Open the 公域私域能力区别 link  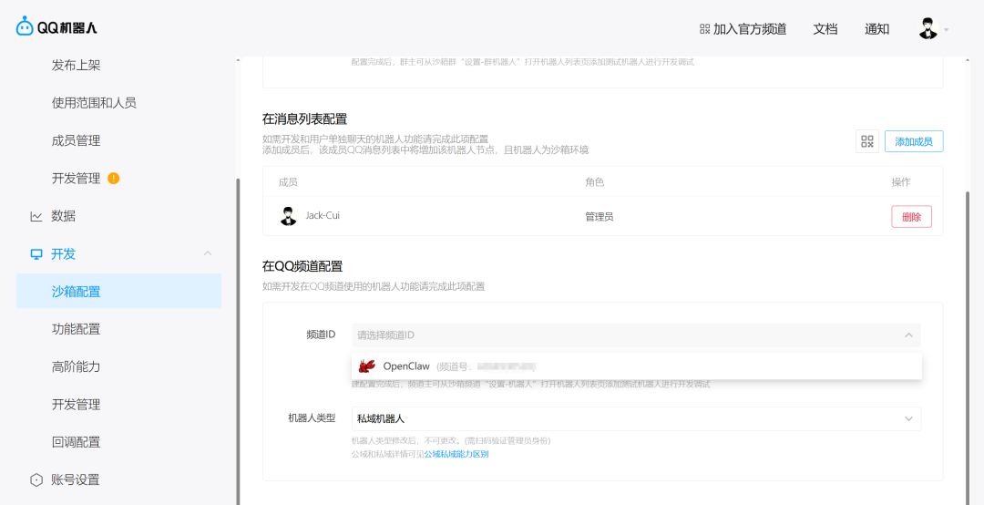coord(456,454)
